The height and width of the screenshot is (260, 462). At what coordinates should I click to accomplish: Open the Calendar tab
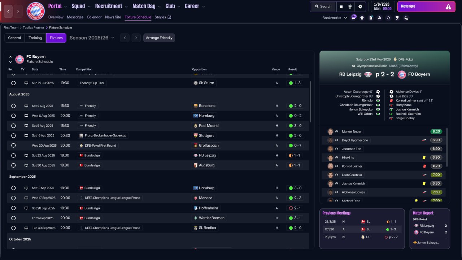[x=94, y=17]
